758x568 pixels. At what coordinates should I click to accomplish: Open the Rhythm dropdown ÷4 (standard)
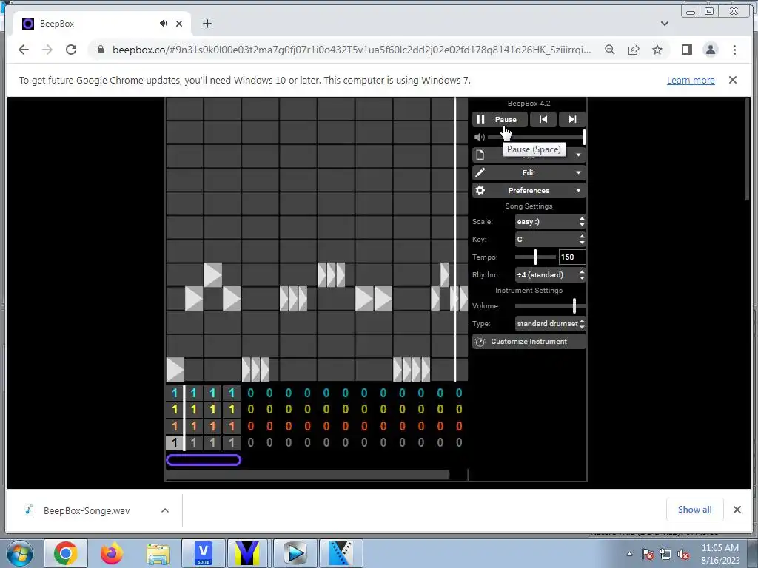(x=550, y=275)
